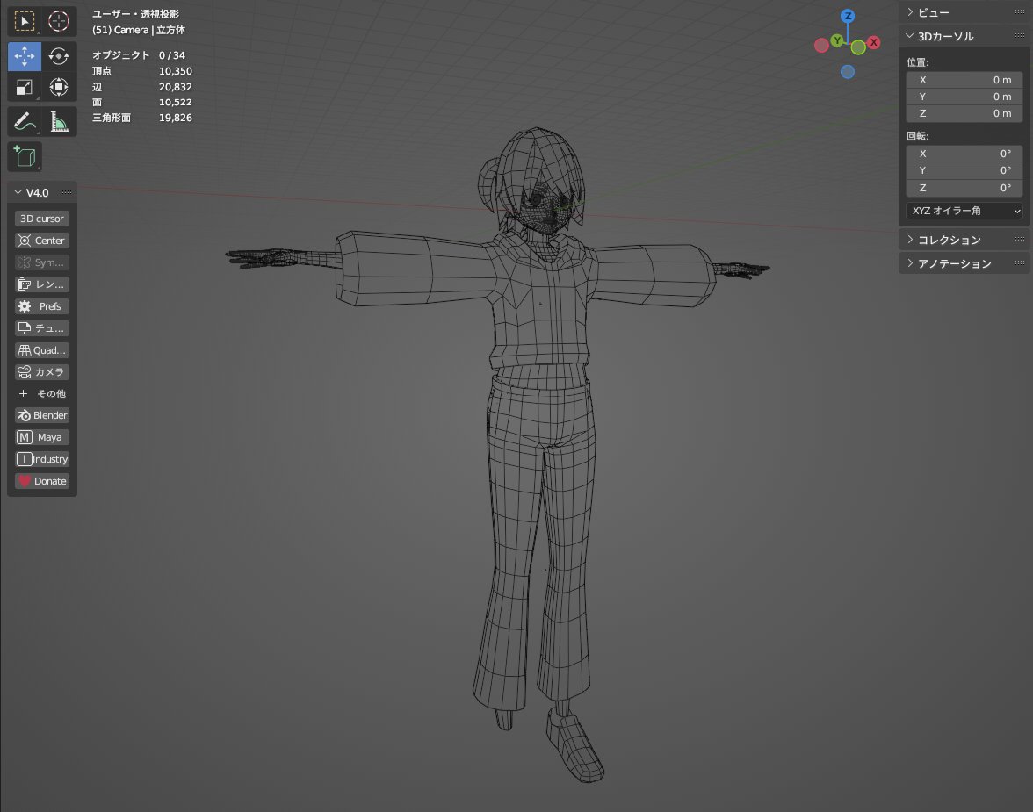Click the Donate button

41,480
